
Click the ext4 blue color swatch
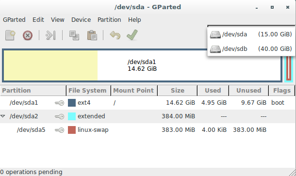(72, 103)
